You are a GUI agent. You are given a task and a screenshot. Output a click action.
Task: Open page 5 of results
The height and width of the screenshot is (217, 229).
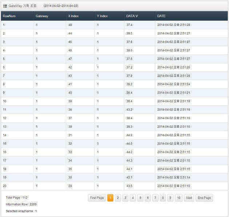click(x=140, y=198)
